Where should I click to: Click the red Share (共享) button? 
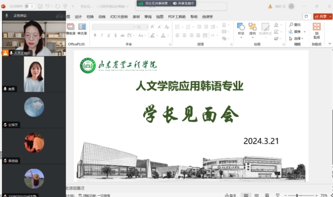pos(322,17)
